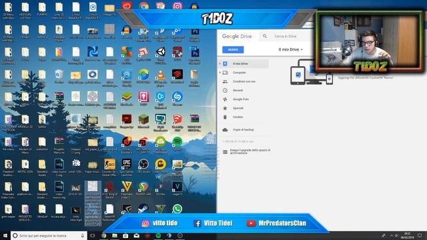Open the notification center icon
Image resolution: width=427 pixels, height=240 pixels.
coord(420,235)
